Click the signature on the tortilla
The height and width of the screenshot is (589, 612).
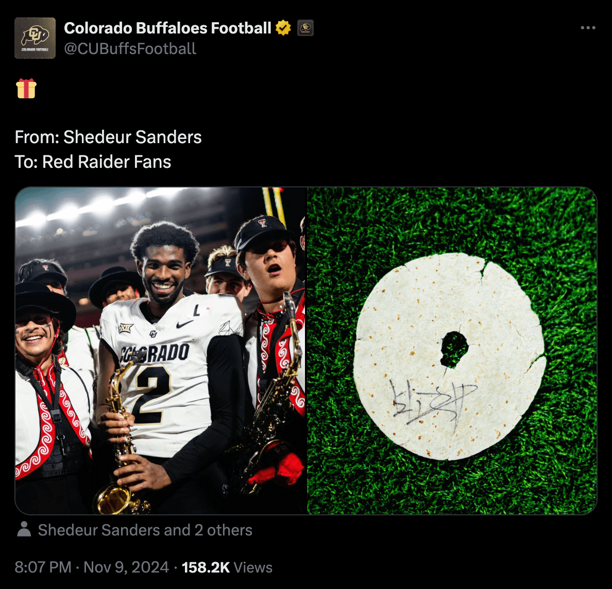pos(433,402)
